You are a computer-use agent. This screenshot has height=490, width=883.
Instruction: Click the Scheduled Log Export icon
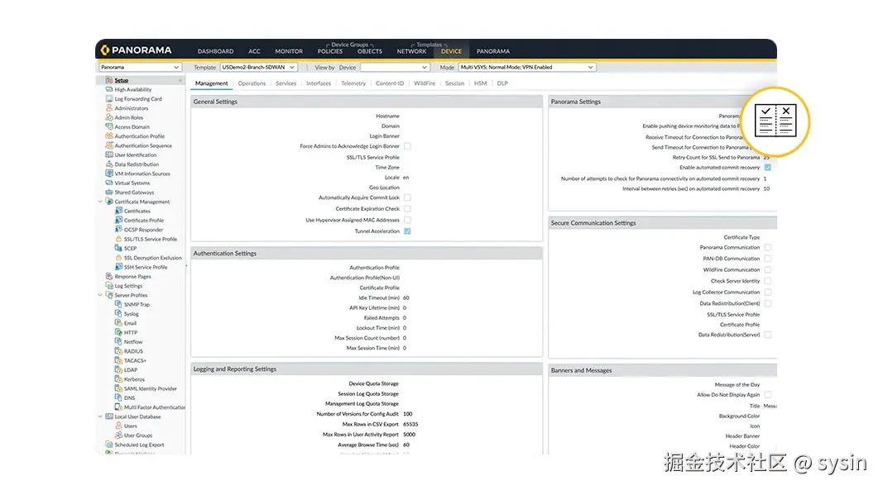pyautogui.click(x=109, y=445)
